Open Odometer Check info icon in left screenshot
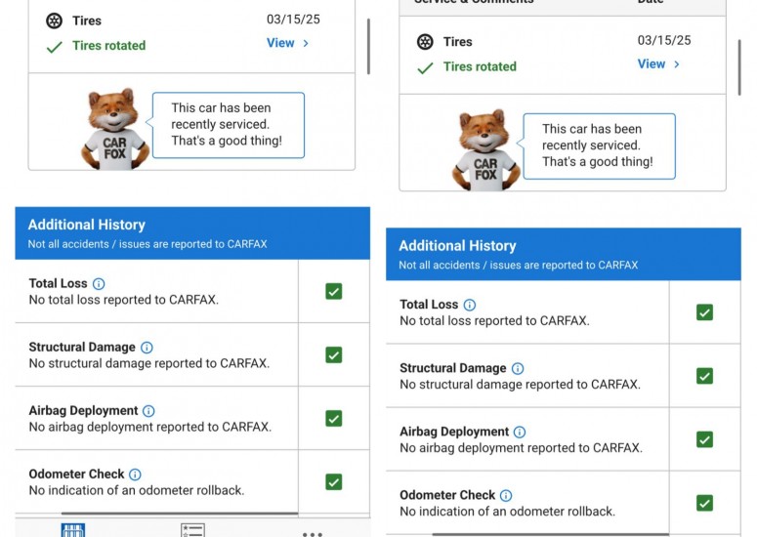 pos(135,475)
